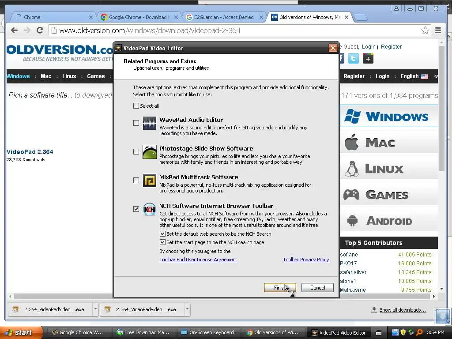Click the Finish button
The image size is (452, 339).
(279, 288)
